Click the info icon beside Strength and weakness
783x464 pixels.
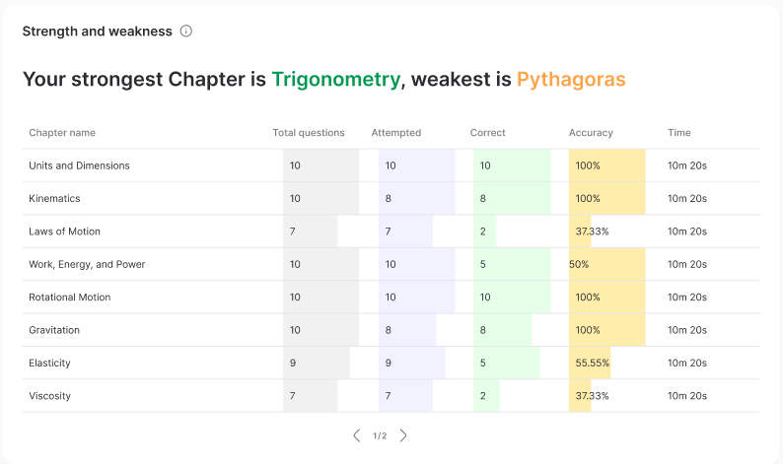click(x=186, y=31)
